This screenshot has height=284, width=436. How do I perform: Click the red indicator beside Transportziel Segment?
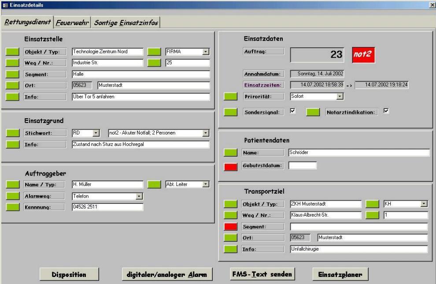[231, 227]
